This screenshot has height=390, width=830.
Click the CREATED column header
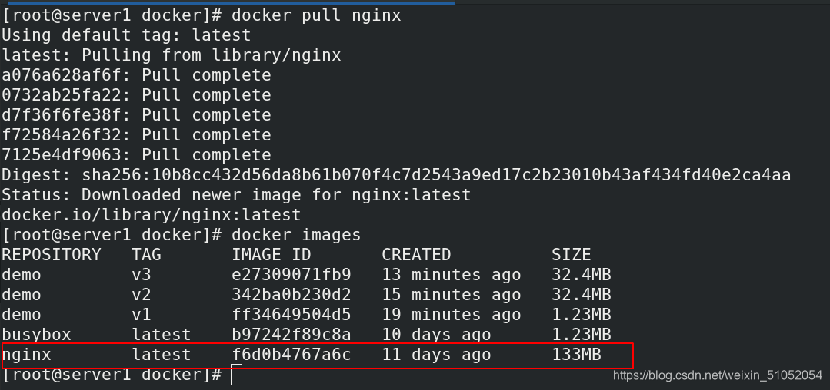click(416, 255)
